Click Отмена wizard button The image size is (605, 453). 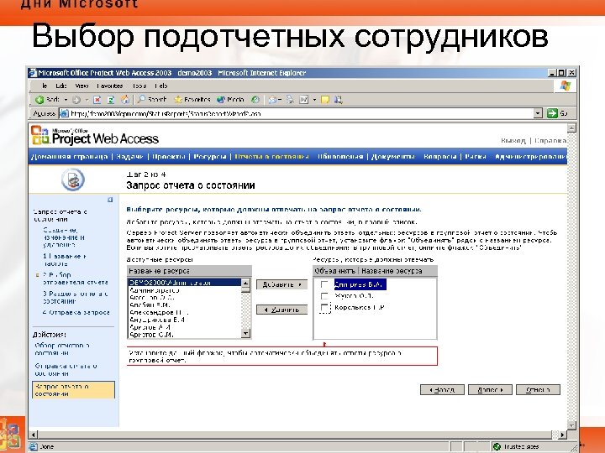click(538, 390)
